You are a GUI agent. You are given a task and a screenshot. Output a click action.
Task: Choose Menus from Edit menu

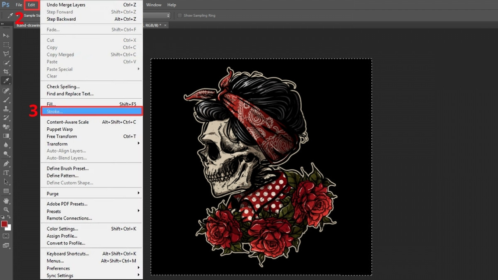tap(91, 261)
